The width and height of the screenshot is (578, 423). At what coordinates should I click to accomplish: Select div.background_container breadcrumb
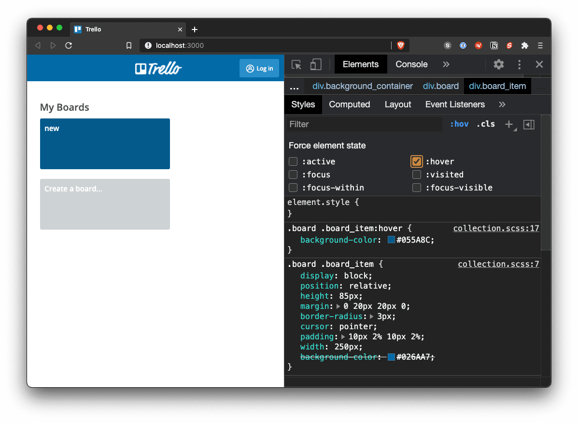point(362,87)
